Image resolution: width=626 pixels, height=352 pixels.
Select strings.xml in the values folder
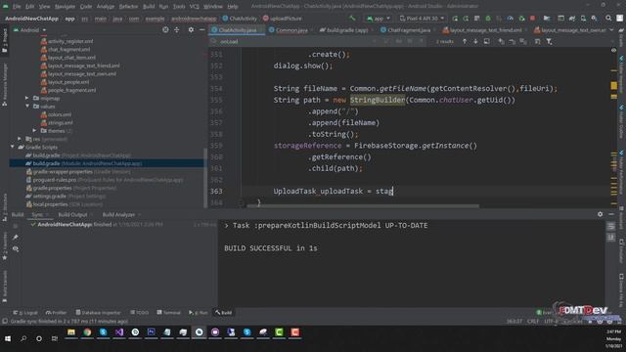61,122
